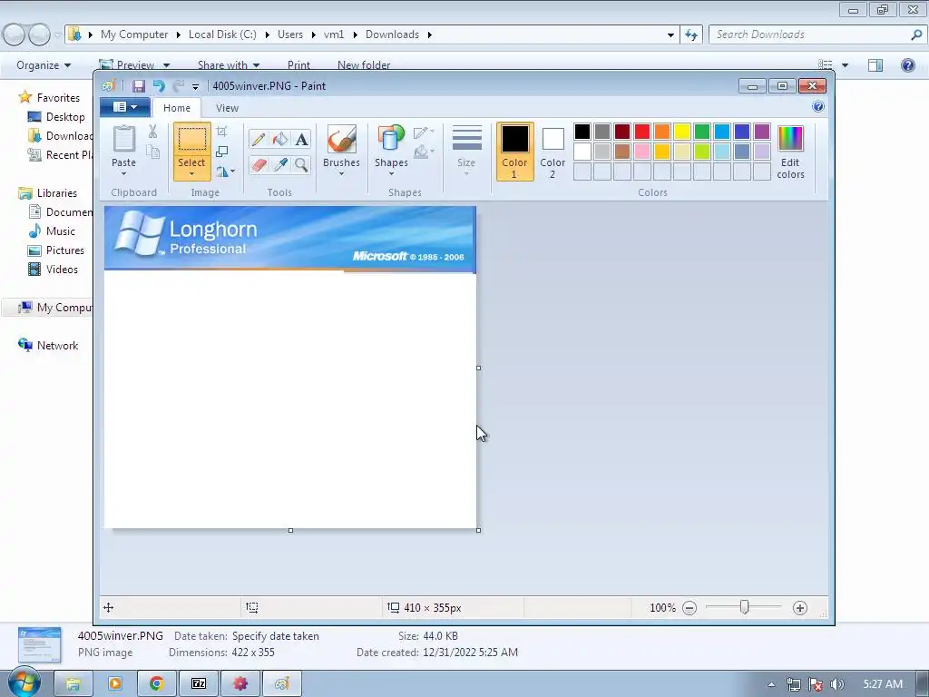
Task: Click Share with in Explorer toolbar
Action: point(229,65)
